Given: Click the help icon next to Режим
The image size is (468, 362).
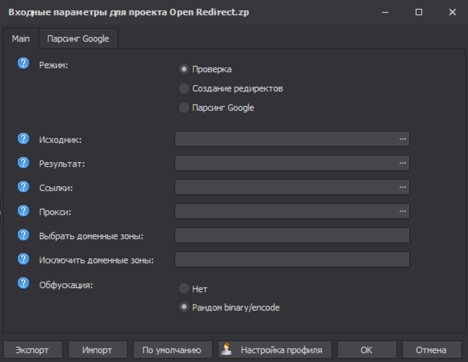Looking at the screenshot, I should pyautogui.click(x=24, y=64).
